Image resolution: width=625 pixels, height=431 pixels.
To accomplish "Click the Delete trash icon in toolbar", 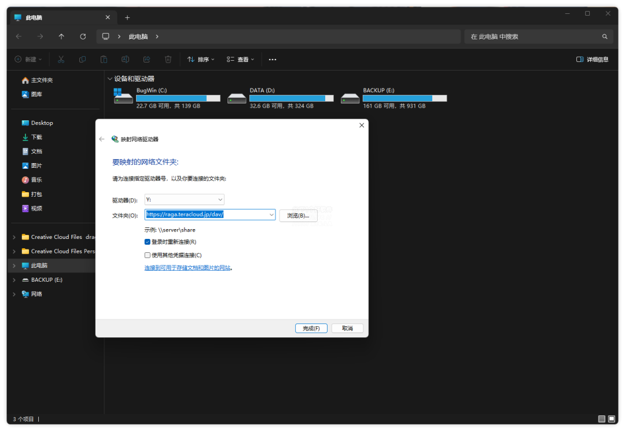I will pyautogui.click(x=168, y=59).
